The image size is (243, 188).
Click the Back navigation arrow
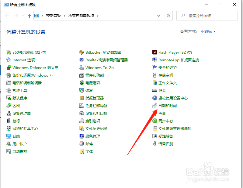pos(7,16)
